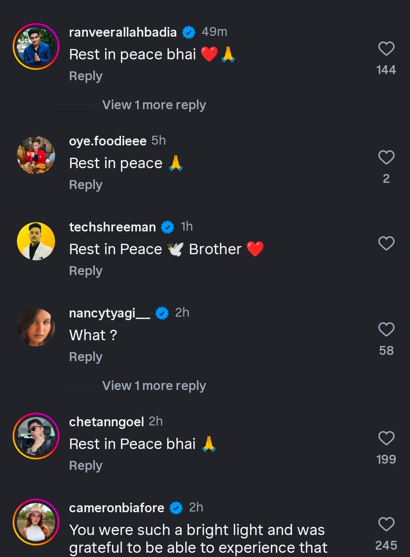Viewport: 410px width, 557px height.
Task: Reply to chetanngoel's comment
Action: point(86,466)
